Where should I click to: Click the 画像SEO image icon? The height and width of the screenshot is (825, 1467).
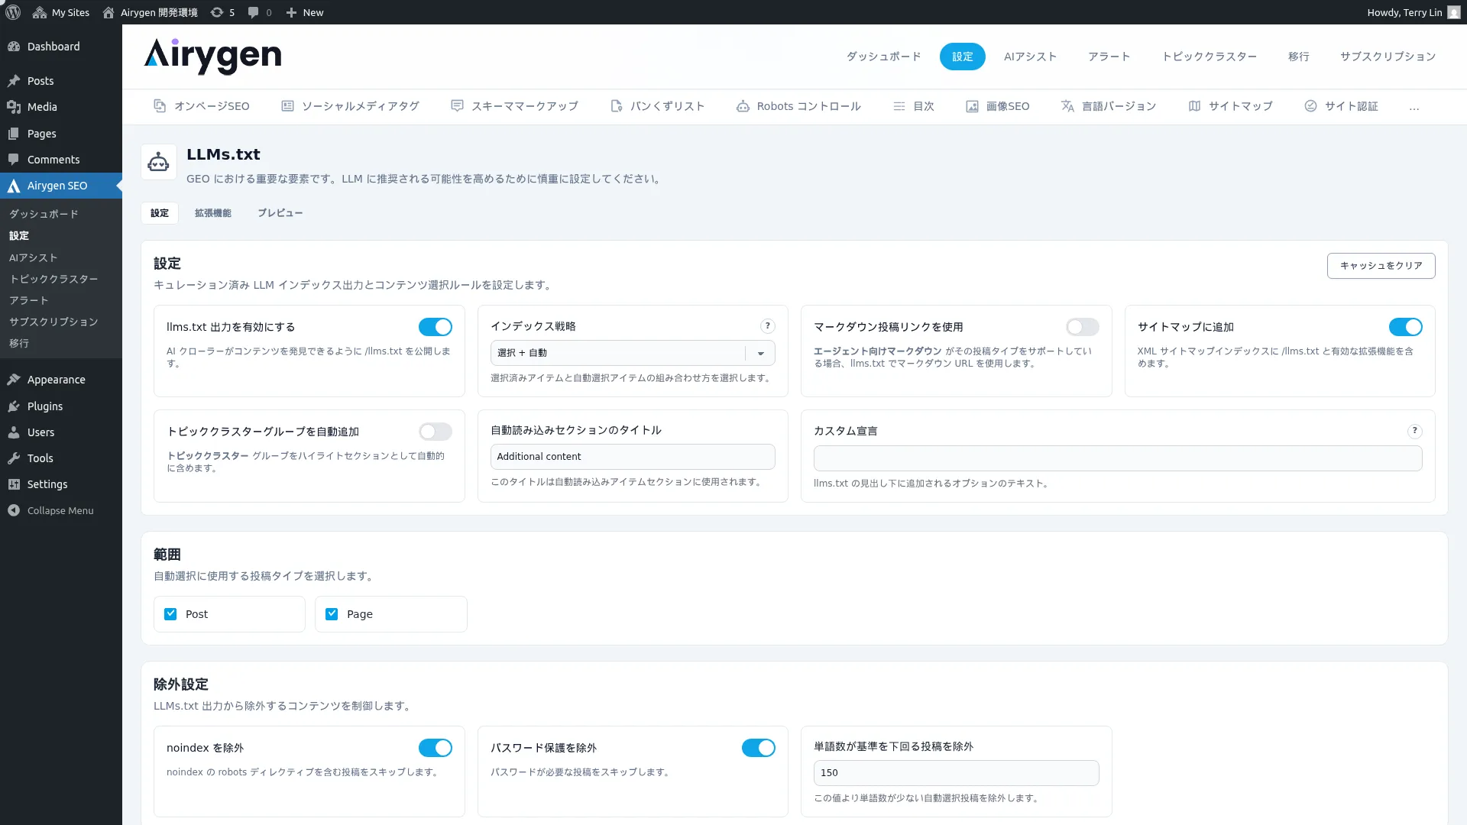[x=972, y=106]
